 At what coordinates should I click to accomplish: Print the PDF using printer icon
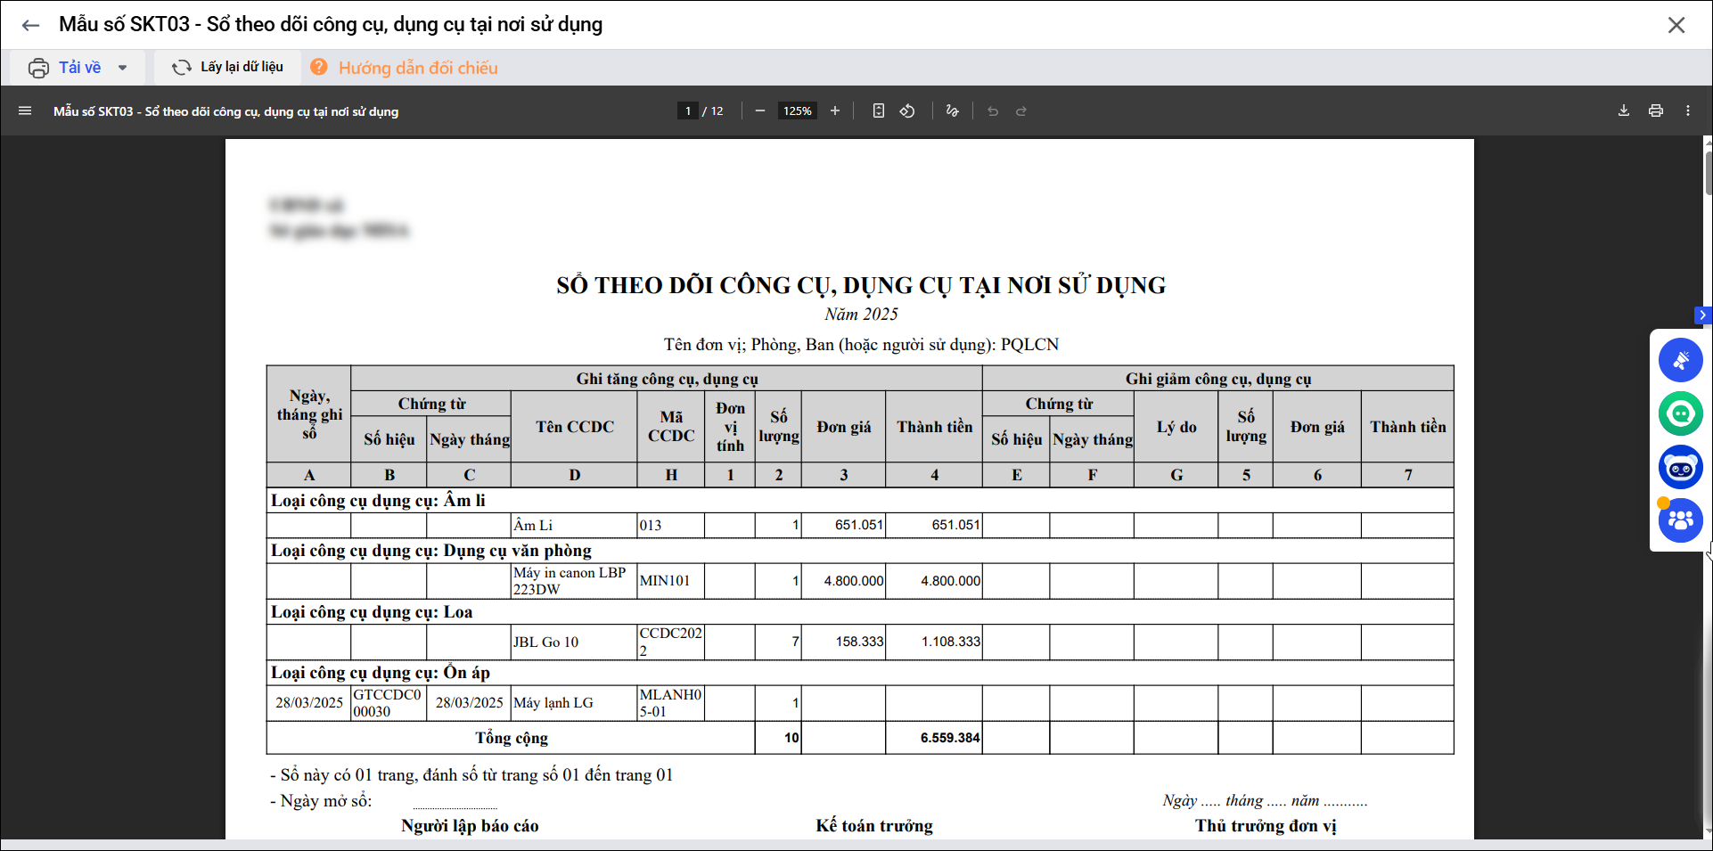[1656, 110]
